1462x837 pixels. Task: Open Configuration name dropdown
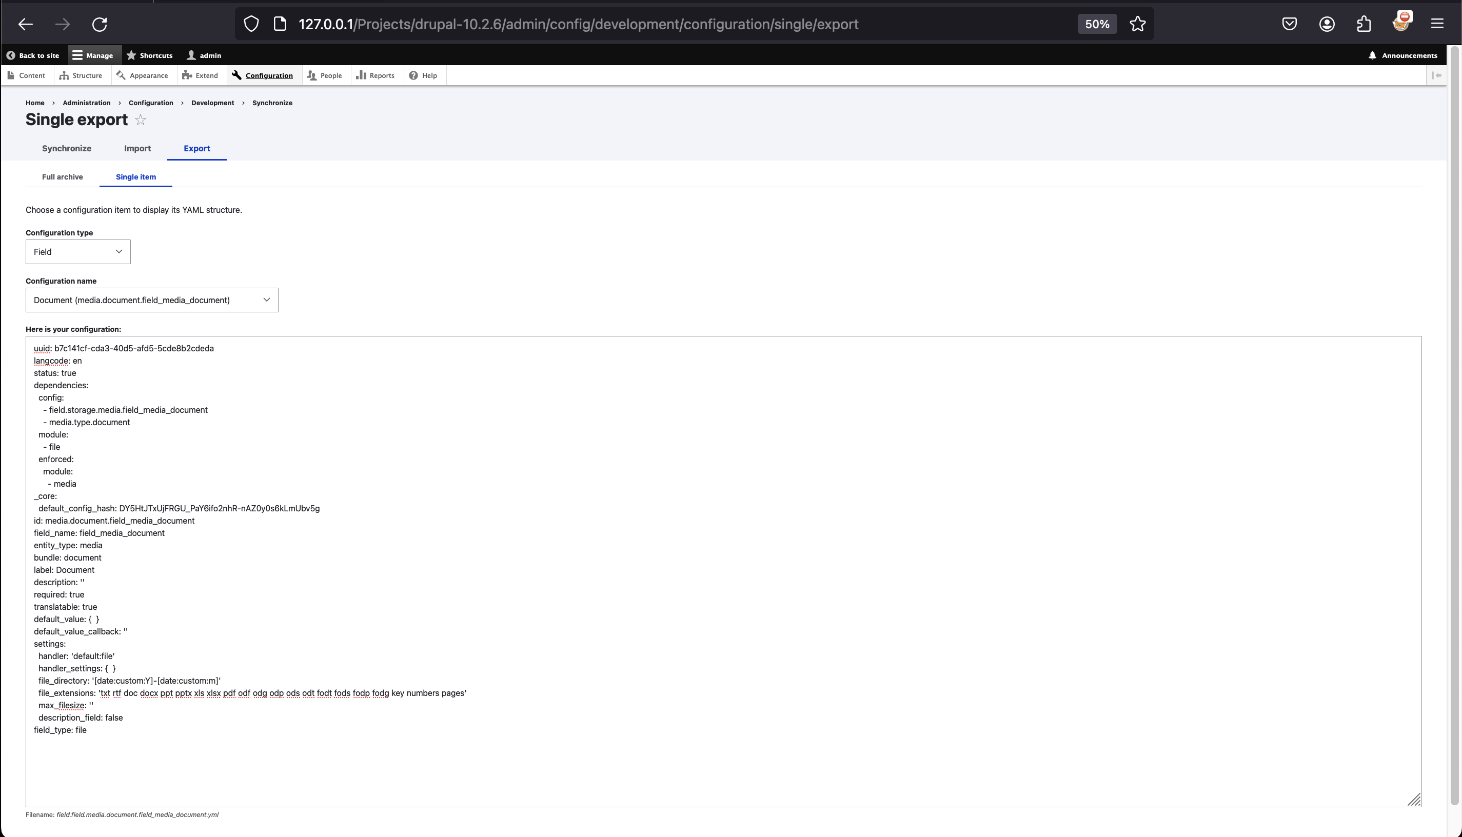pos(152,300)
